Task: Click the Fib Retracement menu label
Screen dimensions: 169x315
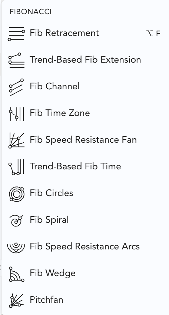Action: pos(64,33)
